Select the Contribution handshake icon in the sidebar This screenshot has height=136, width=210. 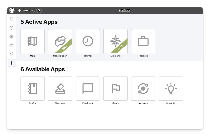pyautogui.click(x=11, y=54)
